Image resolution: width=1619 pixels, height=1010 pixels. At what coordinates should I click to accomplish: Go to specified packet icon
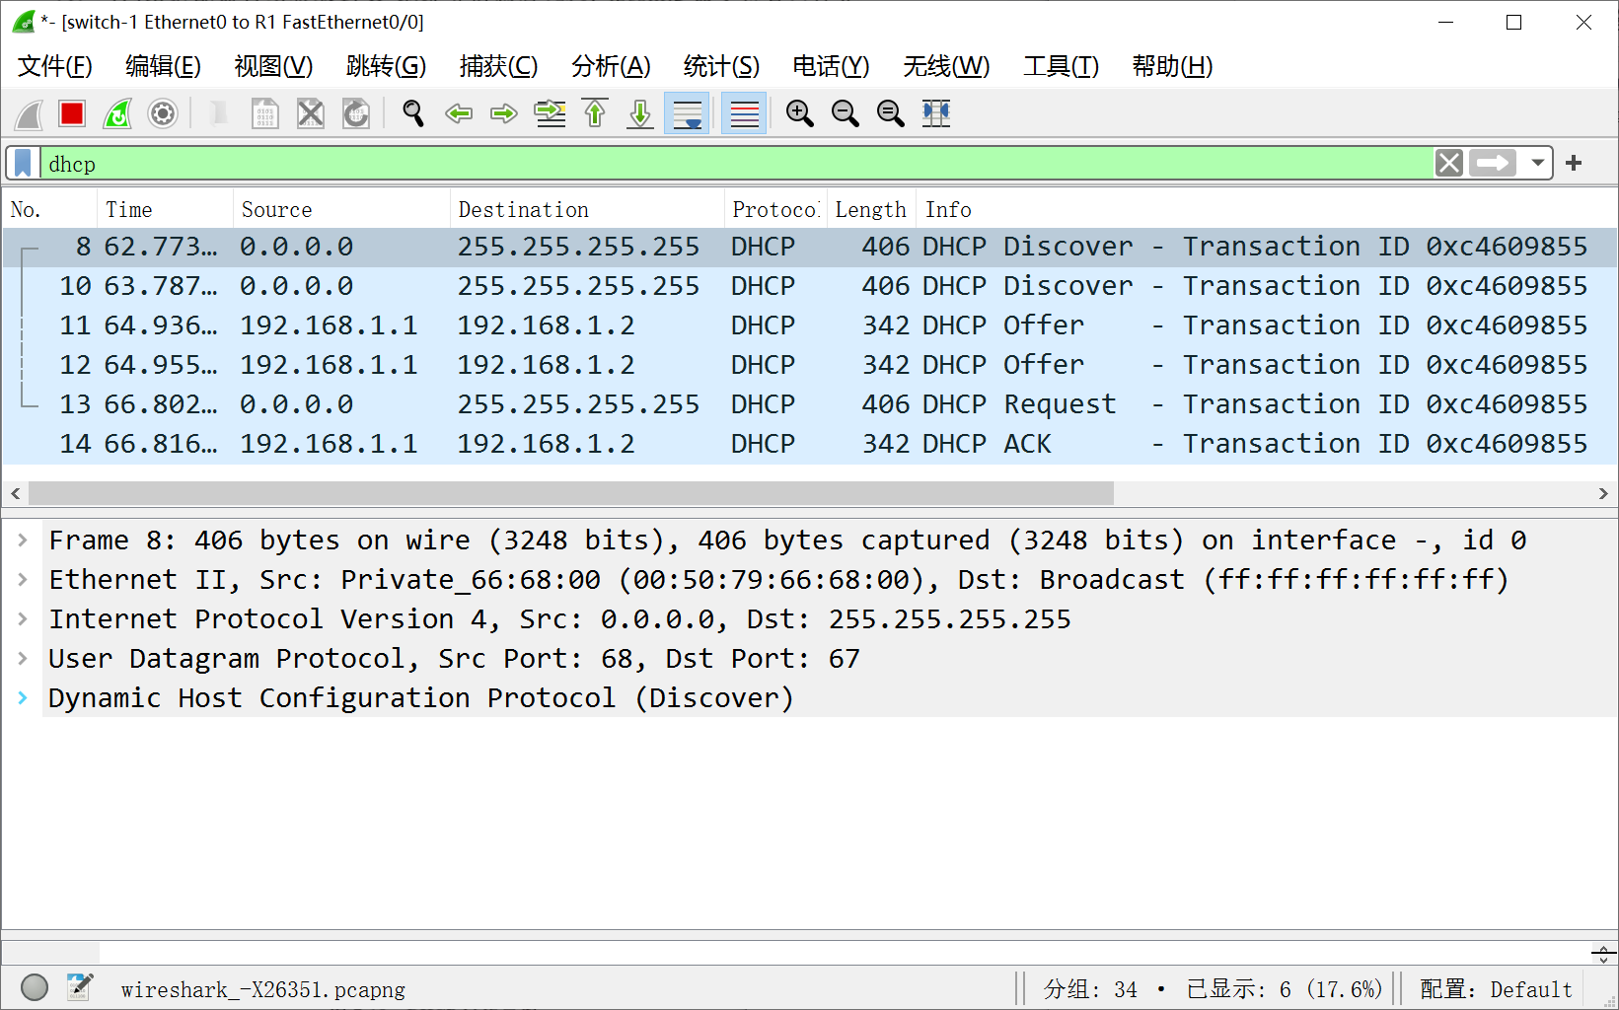pyautogui.click(x=550, y=113)
